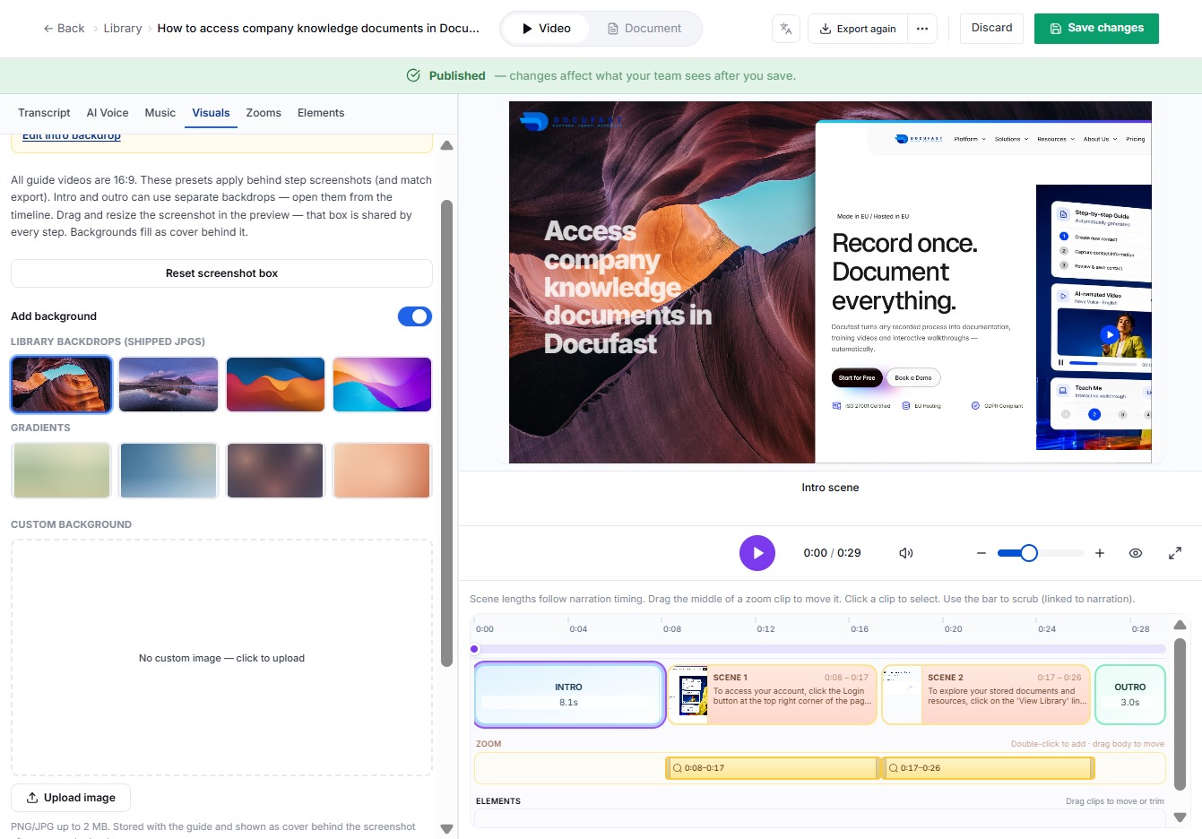Expand preview to fullscreen
Viewport: 1202px width, 839px height.
click(1175, 553)
